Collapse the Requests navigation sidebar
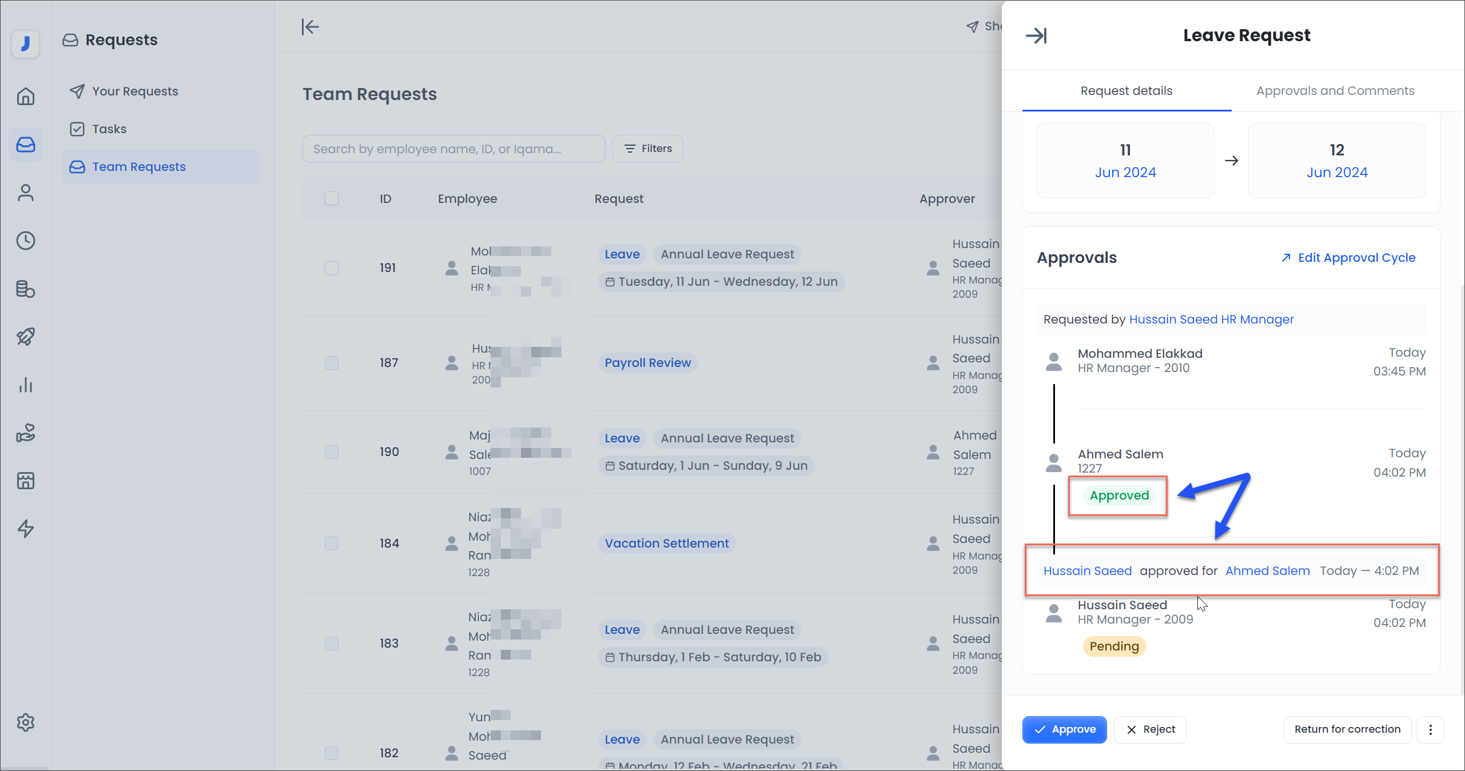 pyautogui.click(x=310, y=26)
